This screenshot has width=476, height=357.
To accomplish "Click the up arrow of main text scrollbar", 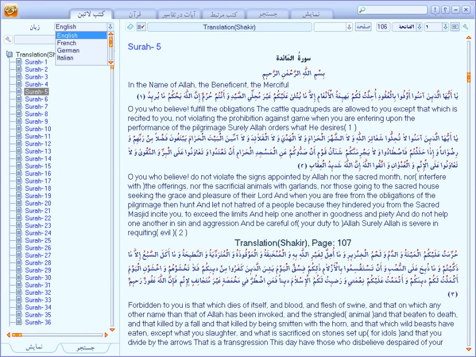I will point(469,37).
